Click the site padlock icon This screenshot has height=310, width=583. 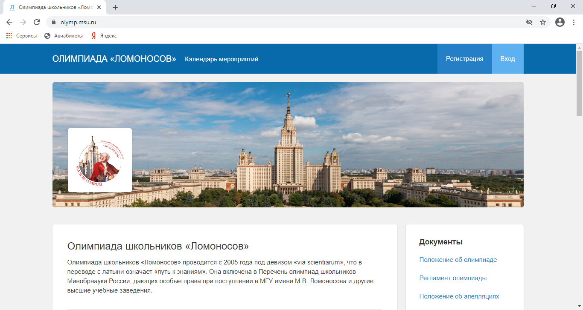54,22
